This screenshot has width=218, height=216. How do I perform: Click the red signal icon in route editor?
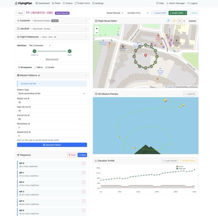click(180, 21)
